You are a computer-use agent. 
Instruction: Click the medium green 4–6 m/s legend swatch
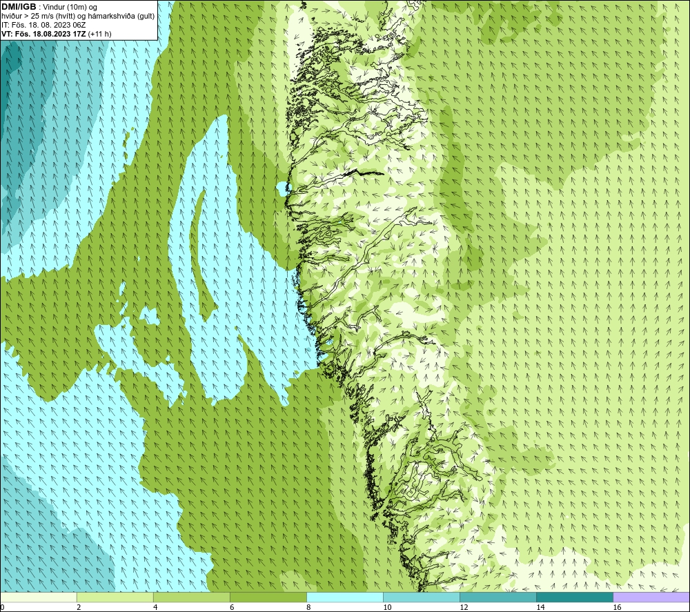point(192,598)
